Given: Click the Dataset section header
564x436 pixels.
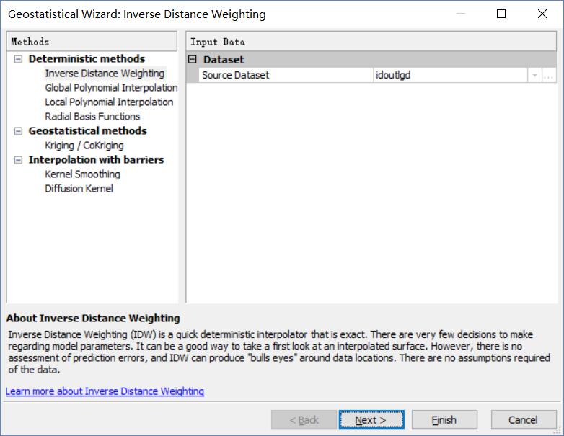Looking at the screenshot, I should pos(371,59).
